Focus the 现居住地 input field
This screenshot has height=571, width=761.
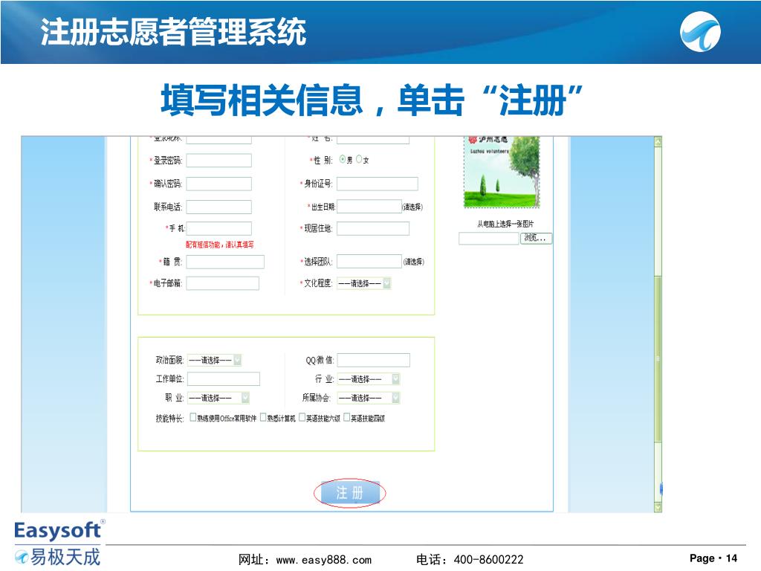pyautogui.click(x=373, y=228)
